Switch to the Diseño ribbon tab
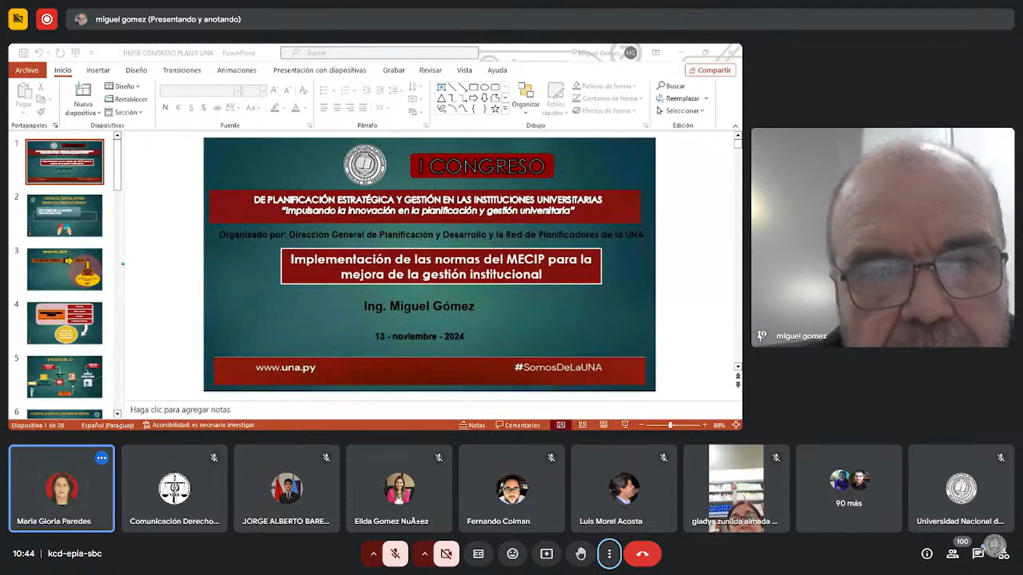The height and width of the screenshot is (575, 1023). click(136, 70)
